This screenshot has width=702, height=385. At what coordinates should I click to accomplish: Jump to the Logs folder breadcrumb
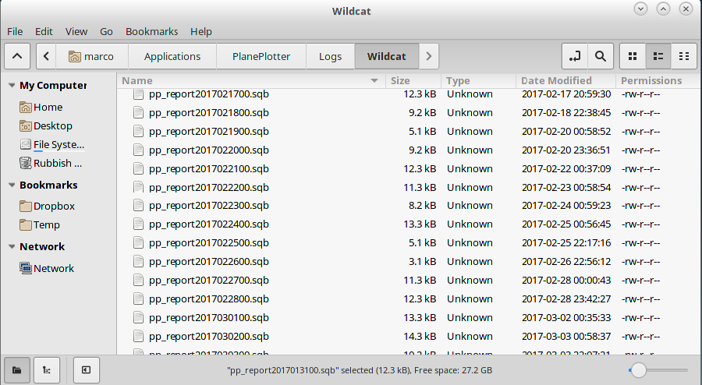click(x=330, y=56)
